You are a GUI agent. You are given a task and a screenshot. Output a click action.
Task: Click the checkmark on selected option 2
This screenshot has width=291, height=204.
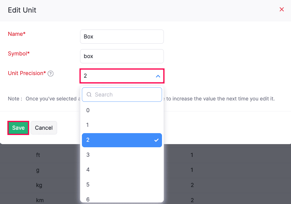click(x=156, y=140)
